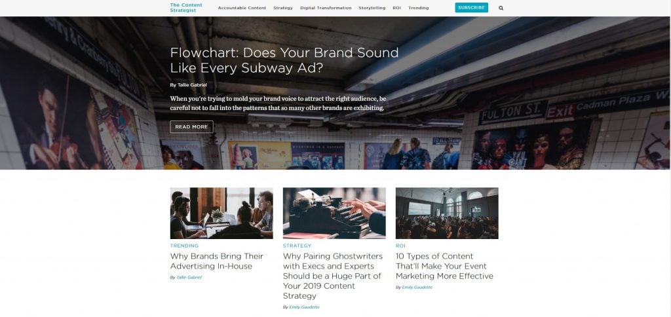This screenshot has height=317, width=671.
Task: Open the Storytelling navigation item
Action: pyautogui.click(x=372, y=8)
